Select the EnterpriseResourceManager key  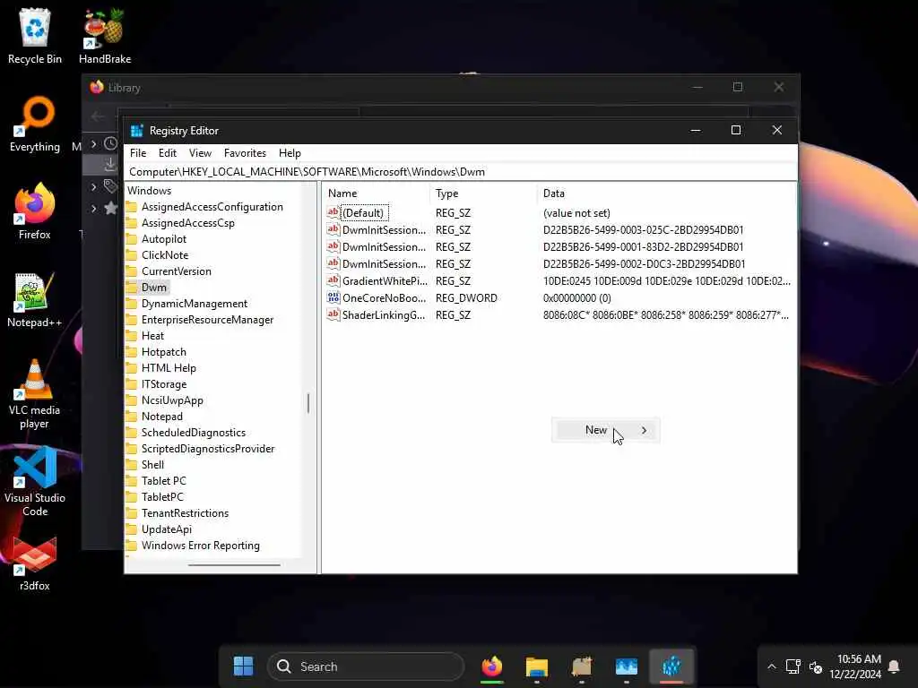207,320
